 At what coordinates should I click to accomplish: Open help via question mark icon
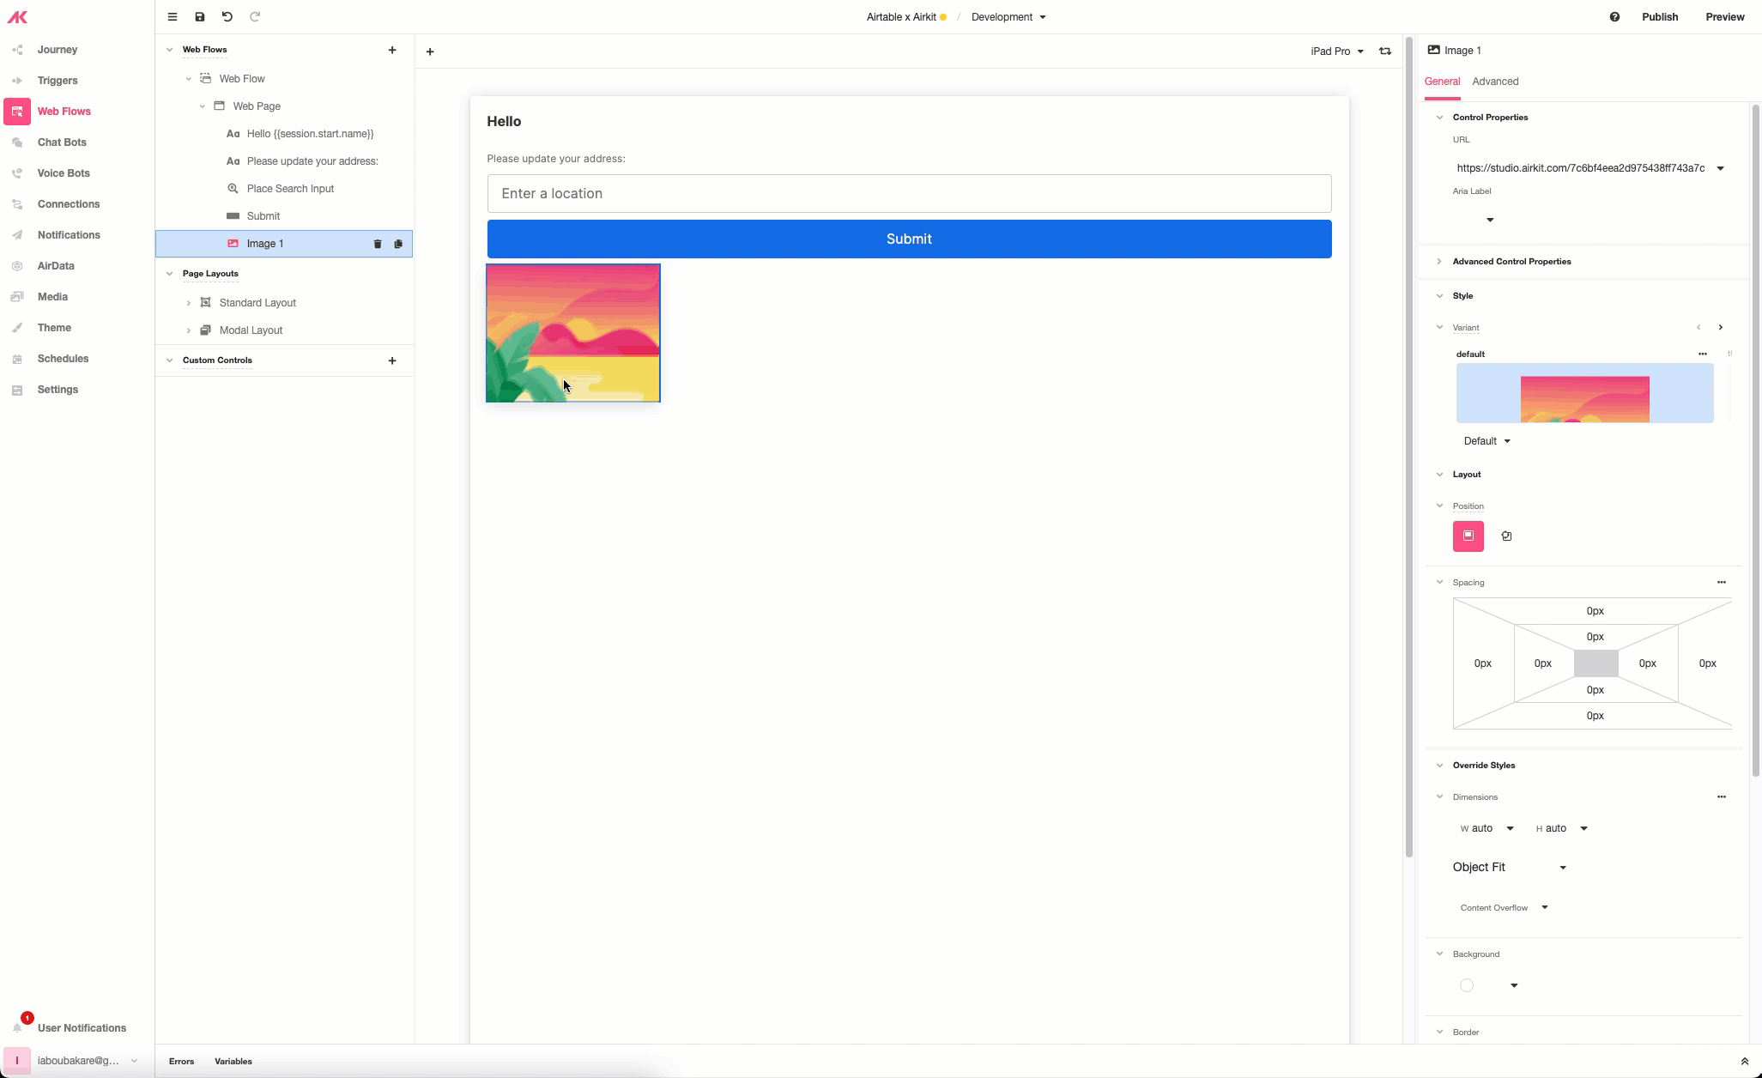(1614, 17)
